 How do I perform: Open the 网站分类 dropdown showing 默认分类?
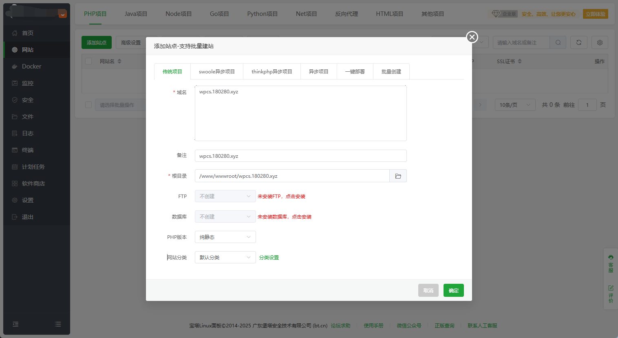pyautogui.click(x=225, y=257)
